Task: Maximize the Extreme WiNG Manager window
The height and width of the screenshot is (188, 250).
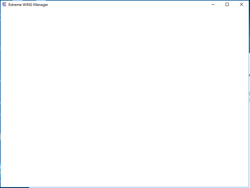Action: (227, 4)
